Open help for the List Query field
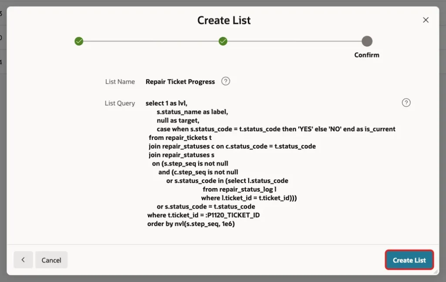Viewport: 446px width, 282px height. pos(406,103)
